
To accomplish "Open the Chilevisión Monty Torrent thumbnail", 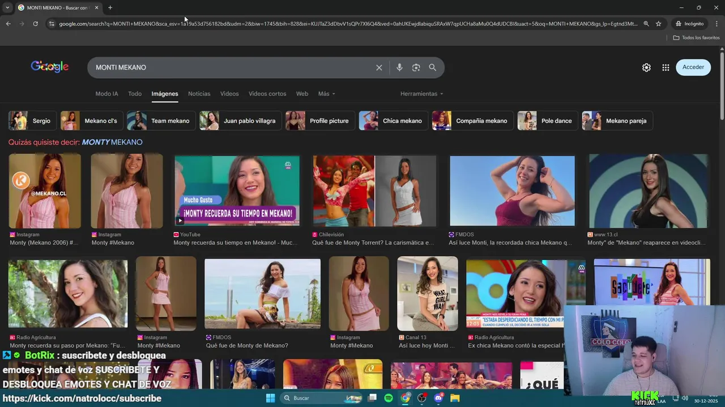I will [375, 190].
